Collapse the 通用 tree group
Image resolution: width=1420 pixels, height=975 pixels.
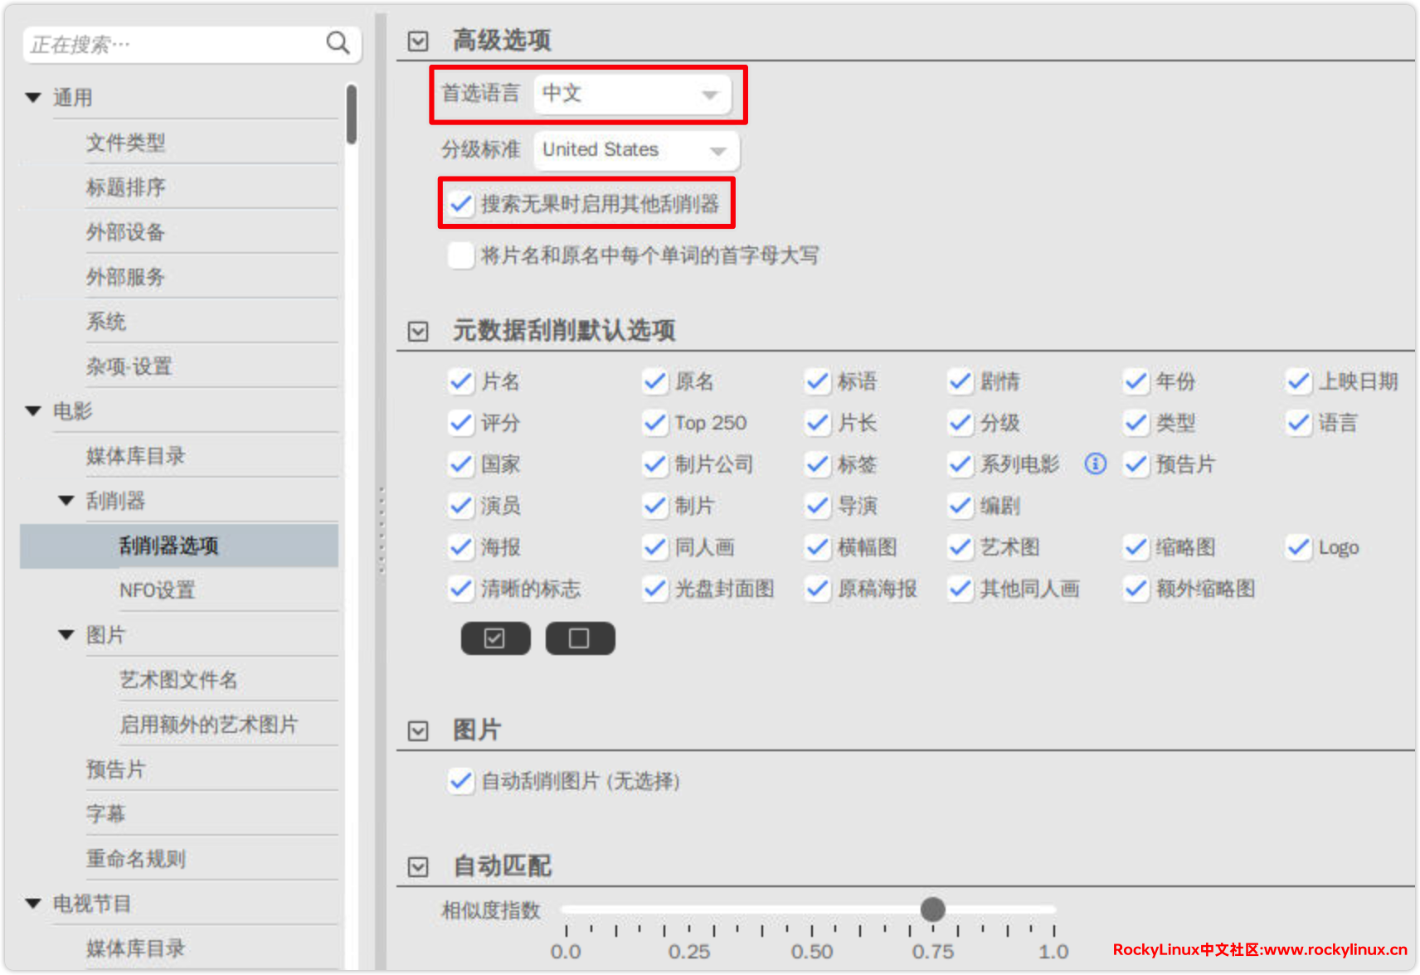click(x=33, y=98)
